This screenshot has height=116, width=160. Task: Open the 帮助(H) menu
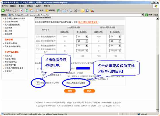(x=47, y=6)
